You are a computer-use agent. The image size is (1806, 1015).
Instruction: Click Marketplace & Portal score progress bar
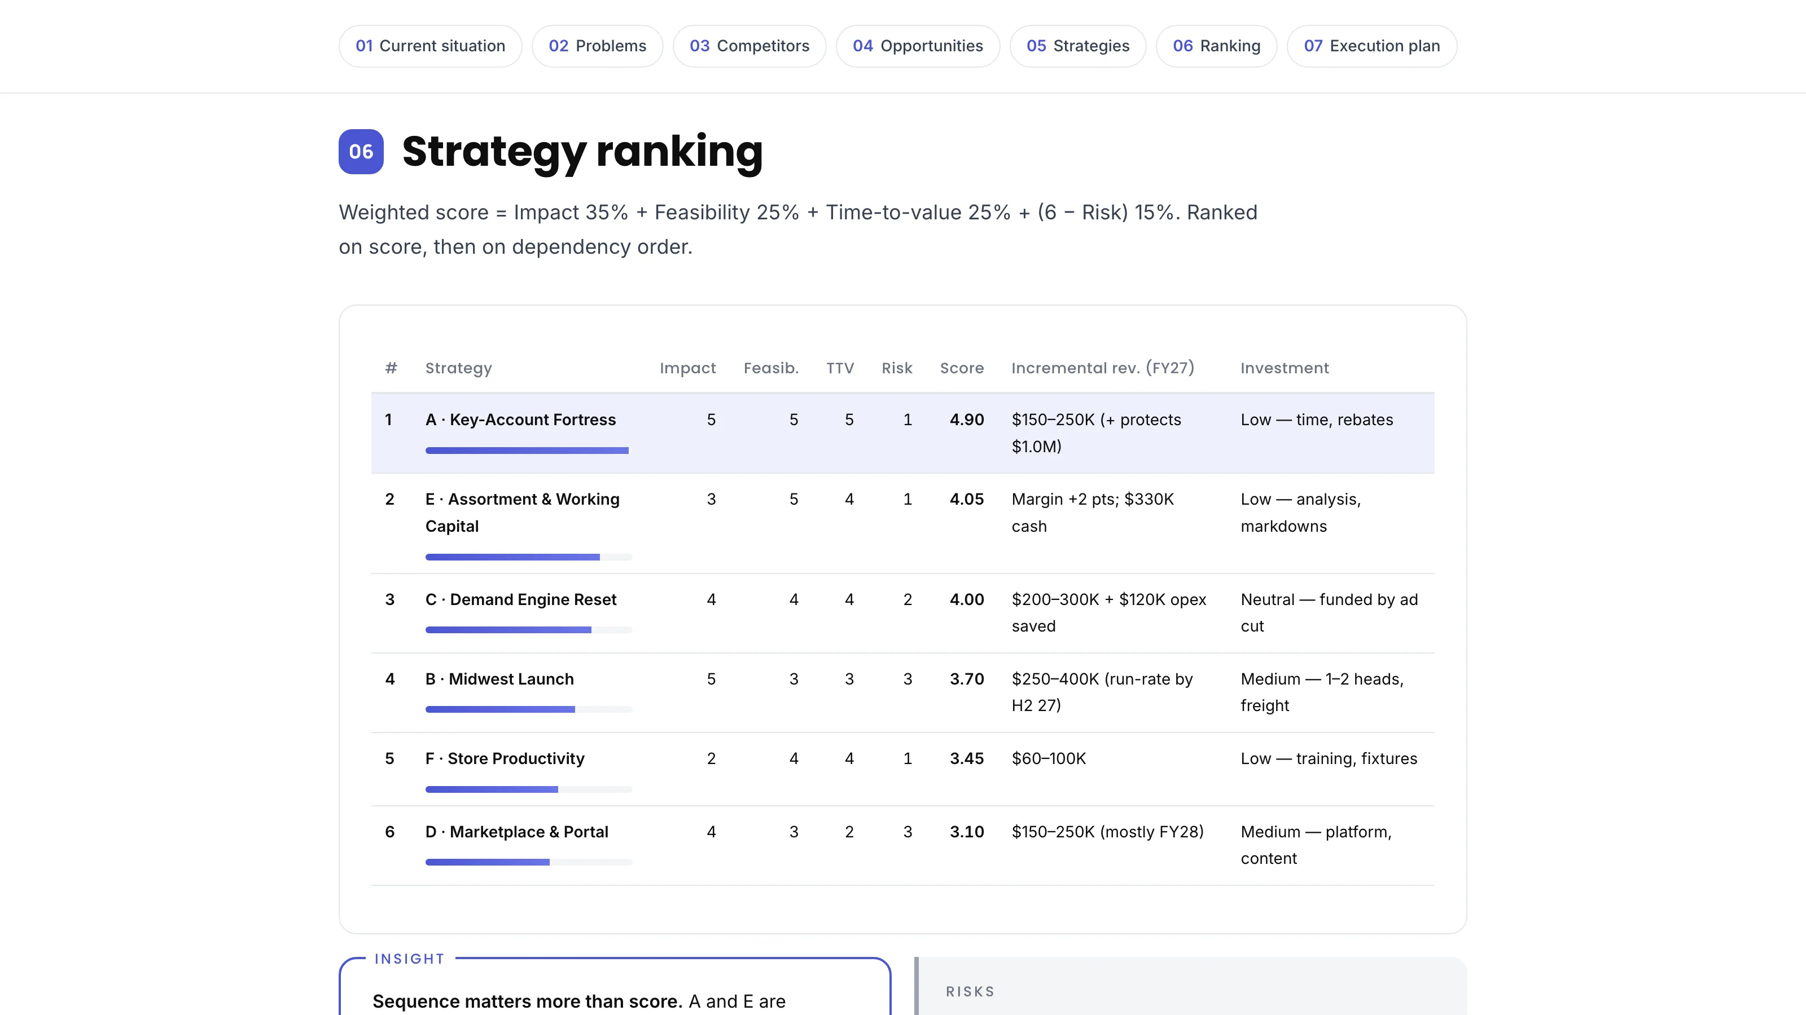529,862
